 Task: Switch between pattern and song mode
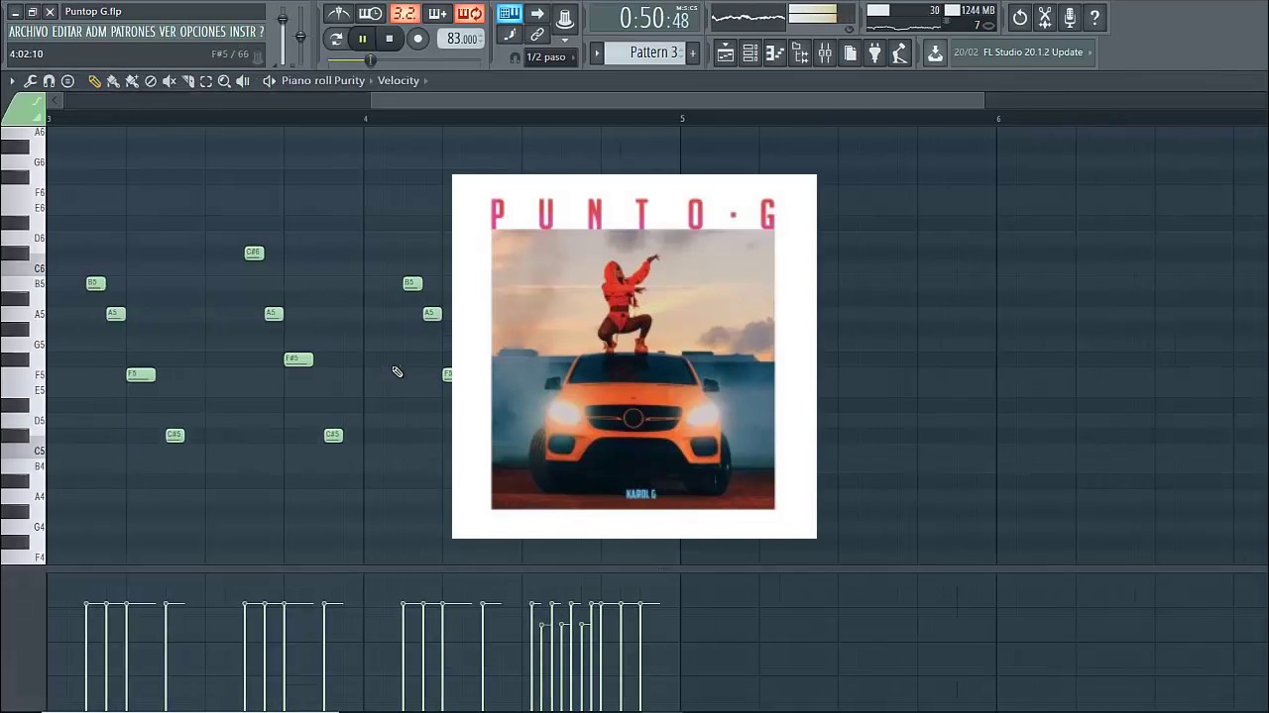(336, 39)
